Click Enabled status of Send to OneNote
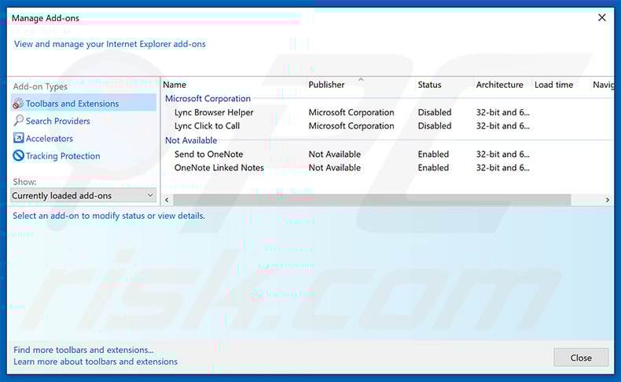The height and width of the screenshot is (382, 621). click(x=433, y=154)
